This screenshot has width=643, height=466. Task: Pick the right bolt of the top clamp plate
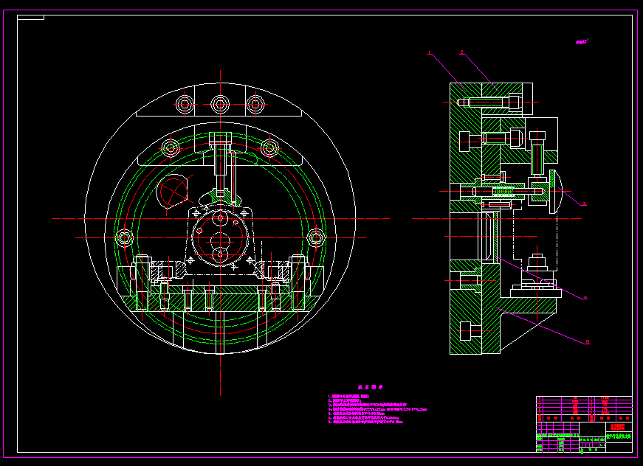(255, 104)
